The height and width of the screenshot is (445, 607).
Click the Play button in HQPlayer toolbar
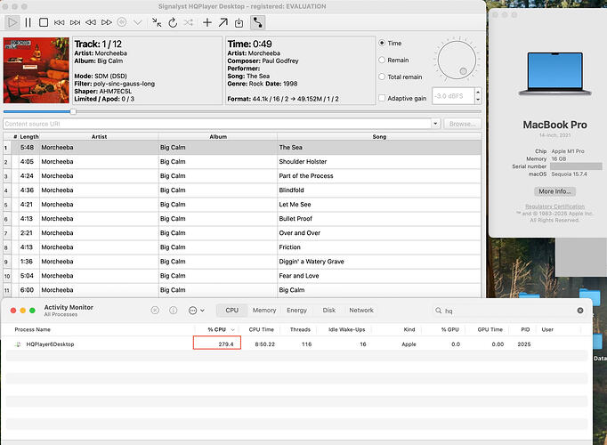(12, 22)
